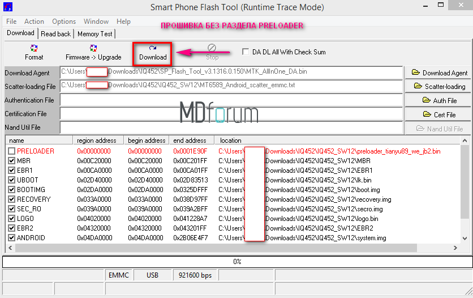Click the location column header
The image size is (473, 298).
[x=337, y=140]
